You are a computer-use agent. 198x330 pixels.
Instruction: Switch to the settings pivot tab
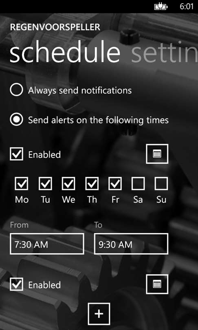pos(165,52)
